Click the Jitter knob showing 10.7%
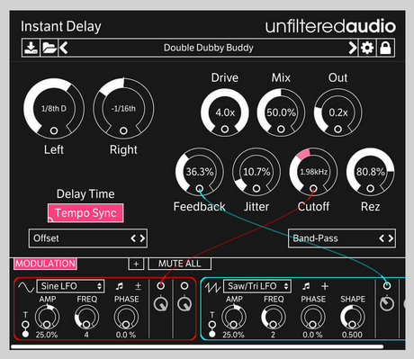 point(256,172)
